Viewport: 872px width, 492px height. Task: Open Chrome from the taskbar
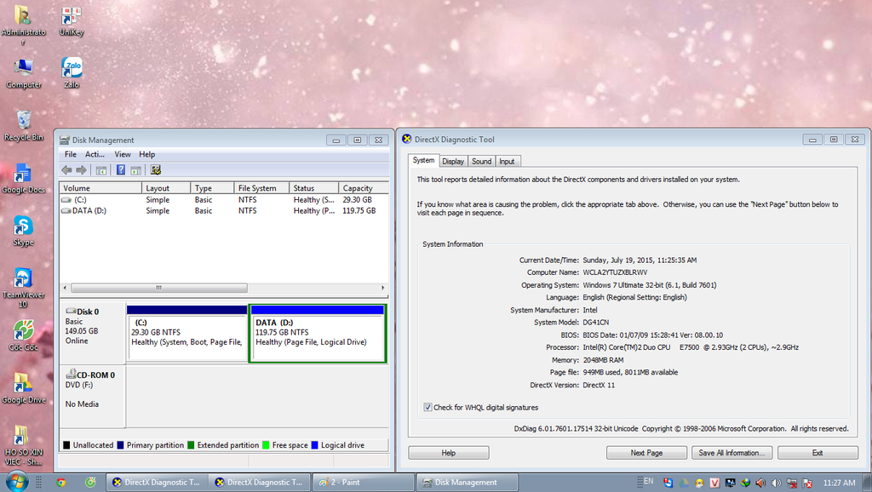[x=60, y=482]
